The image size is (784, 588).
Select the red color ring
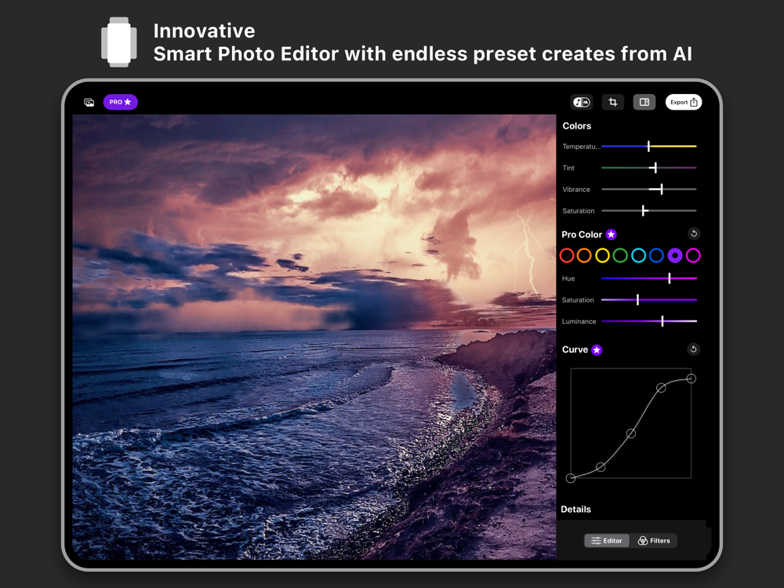(x=567, y=256)
